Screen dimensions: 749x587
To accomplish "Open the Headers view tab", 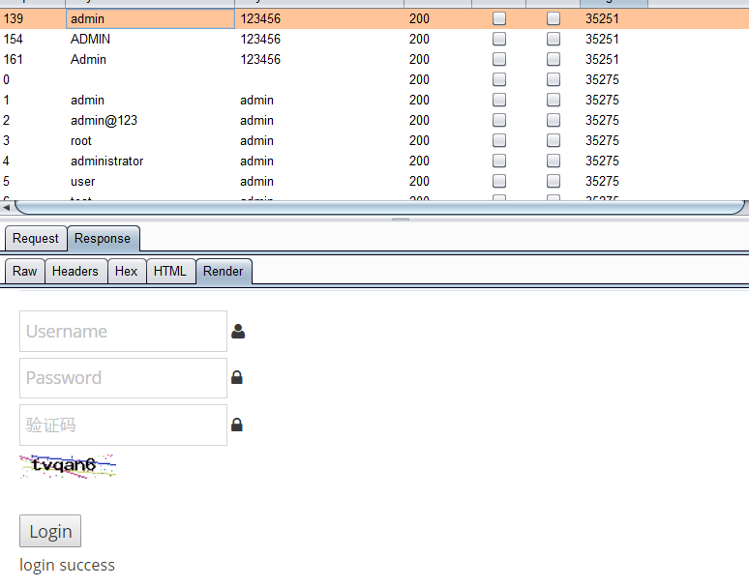I will (75, 271).
